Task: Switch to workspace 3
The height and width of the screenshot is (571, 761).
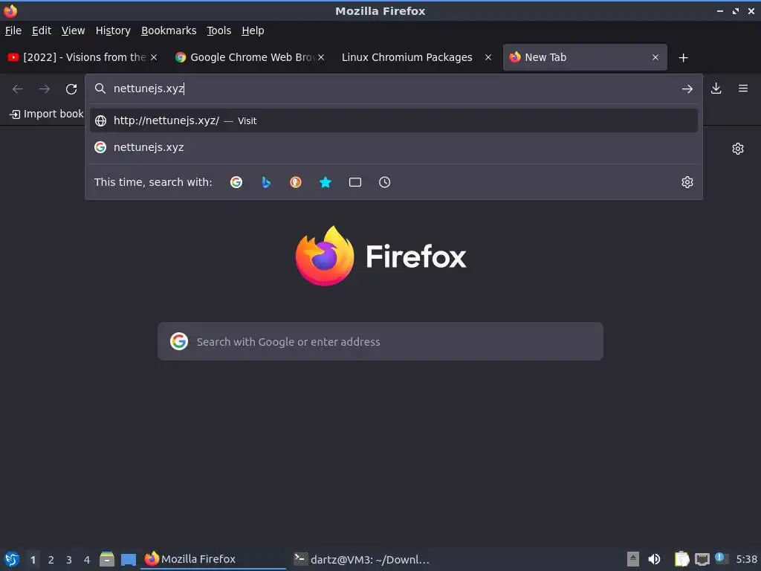Action: [x=69, y=560]
